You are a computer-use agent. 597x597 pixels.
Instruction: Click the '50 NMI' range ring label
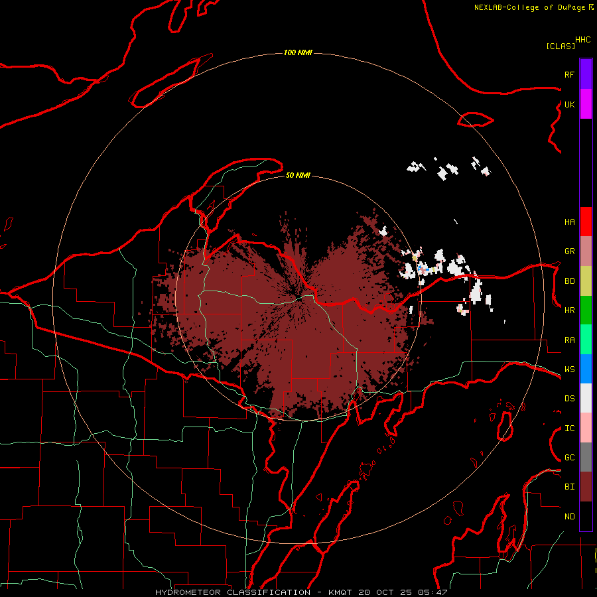click(298, 175)
